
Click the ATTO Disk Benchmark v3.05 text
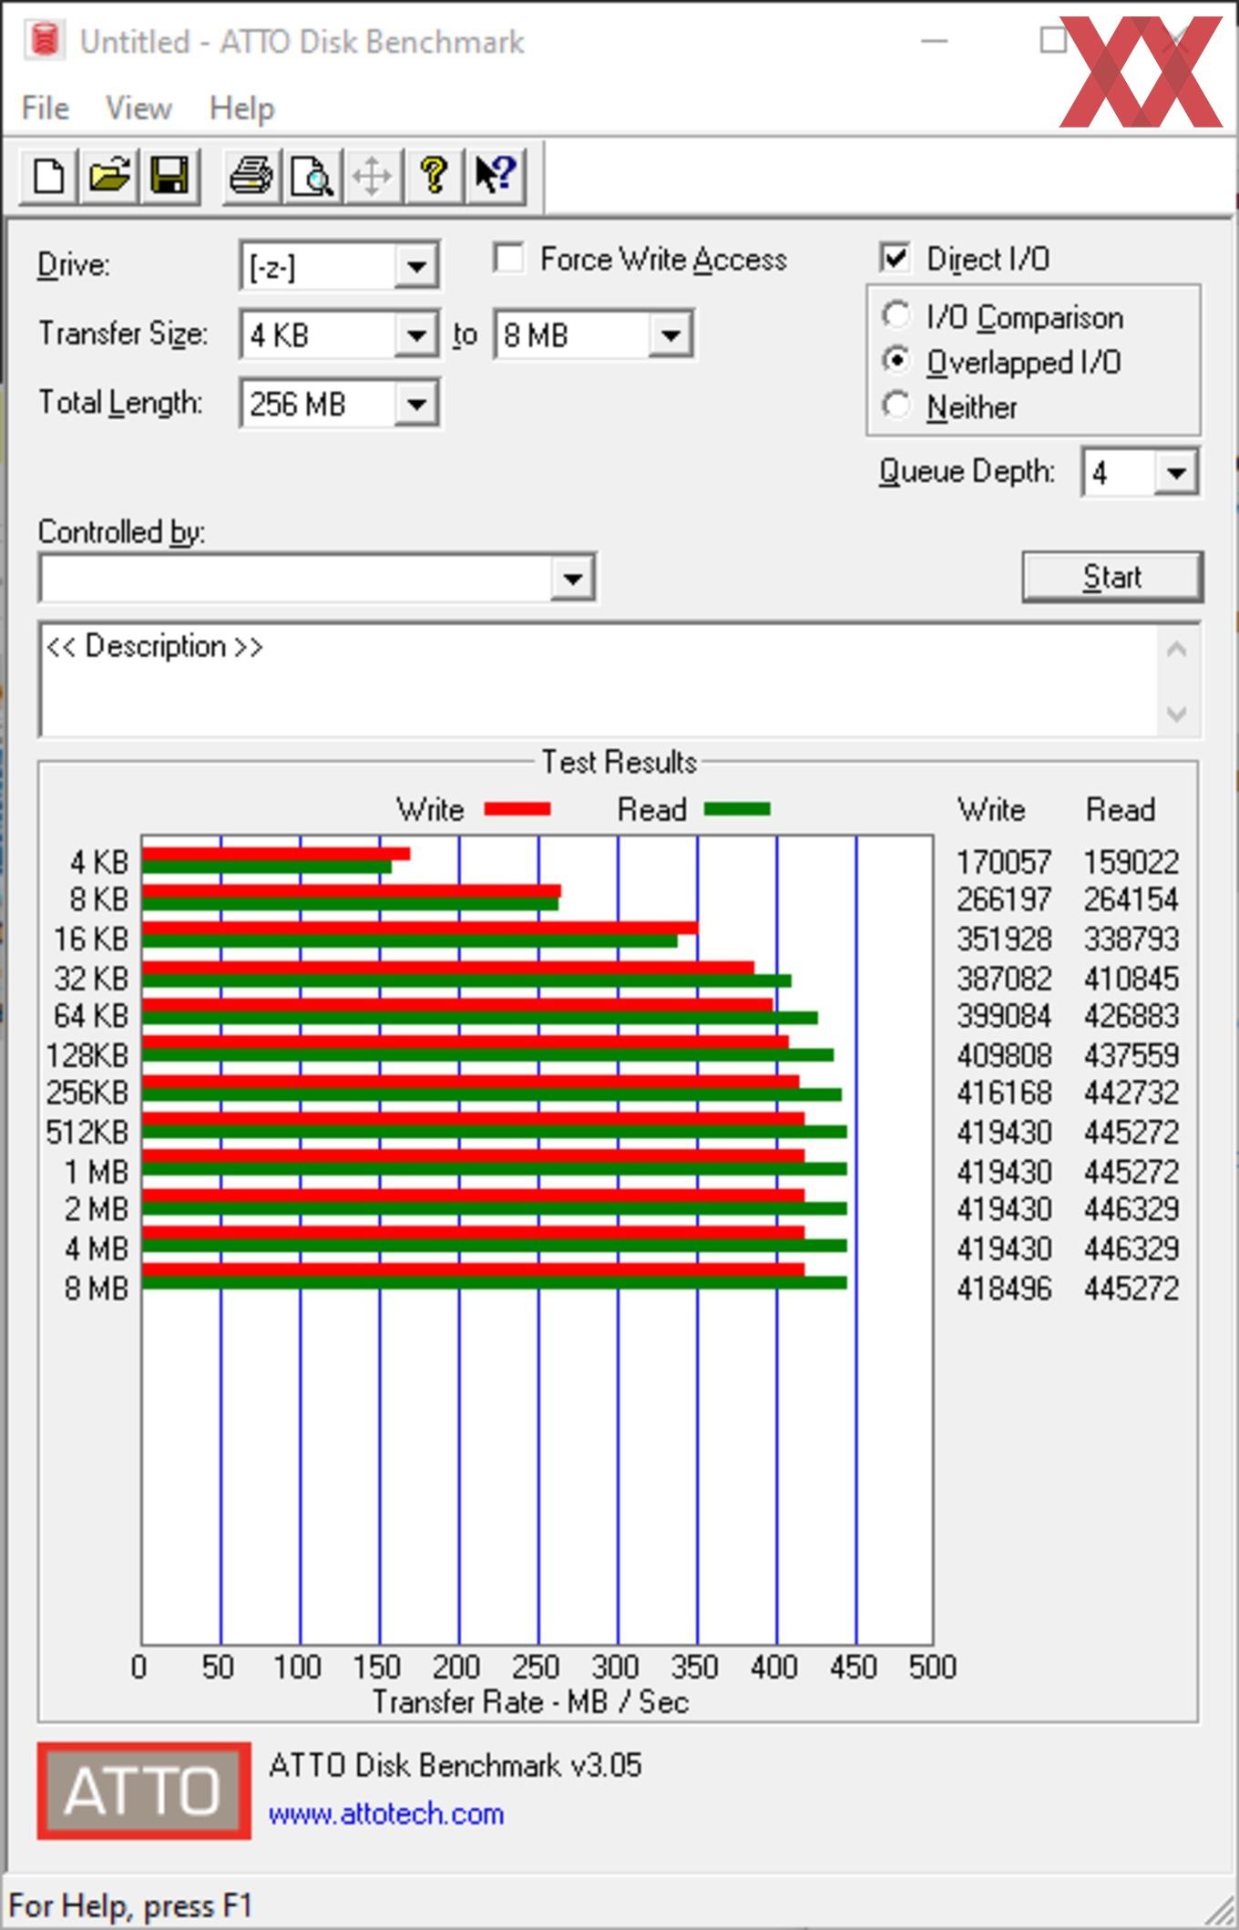click(x=455, y=1765)
